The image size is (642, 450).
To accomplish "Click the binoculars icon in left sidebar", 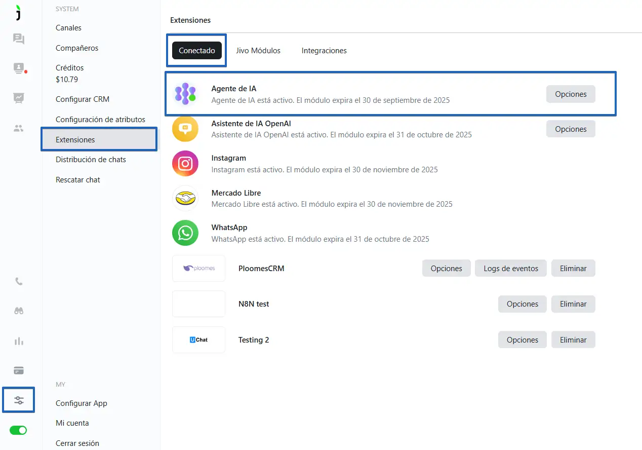I will (x=19, y=311).
